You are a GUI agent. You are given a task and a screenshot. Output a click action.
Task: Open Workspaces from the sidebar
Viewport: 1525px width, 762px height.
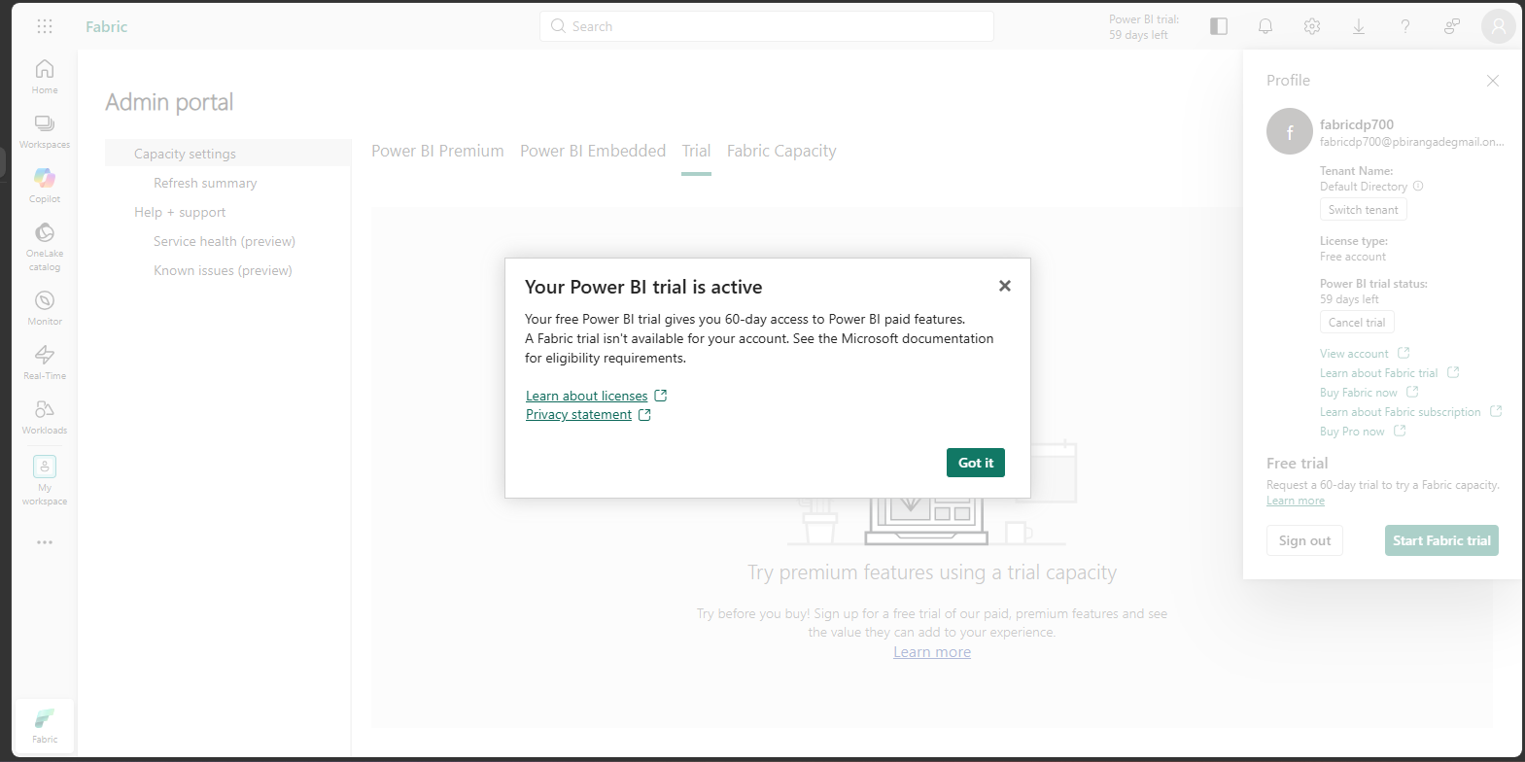tap(45, 131)
